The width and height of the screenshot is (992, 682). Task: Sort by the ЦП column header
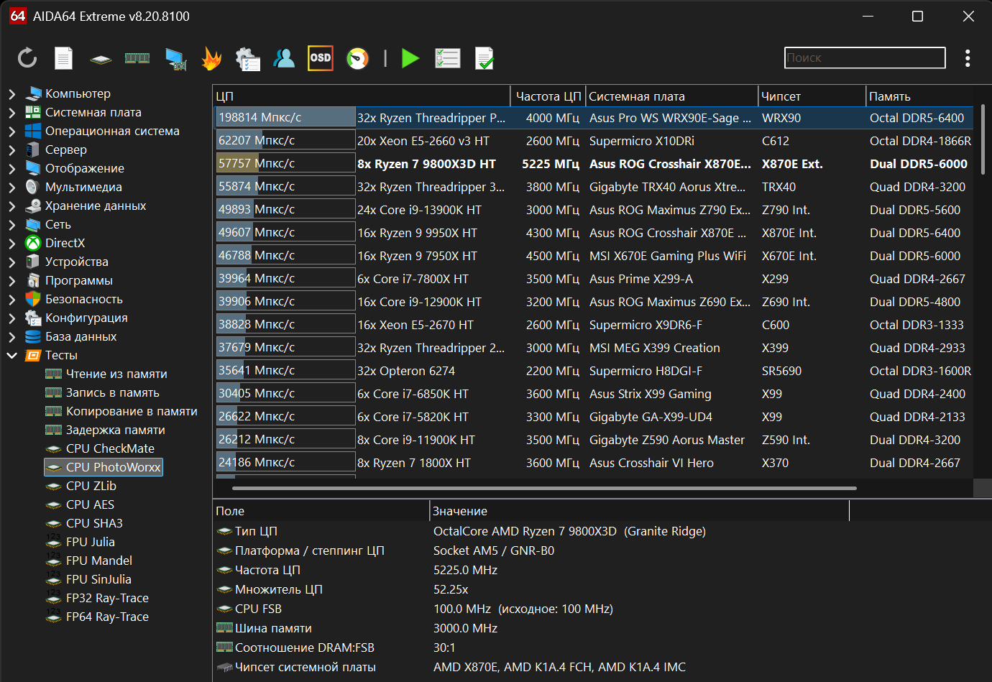(362, 96)
